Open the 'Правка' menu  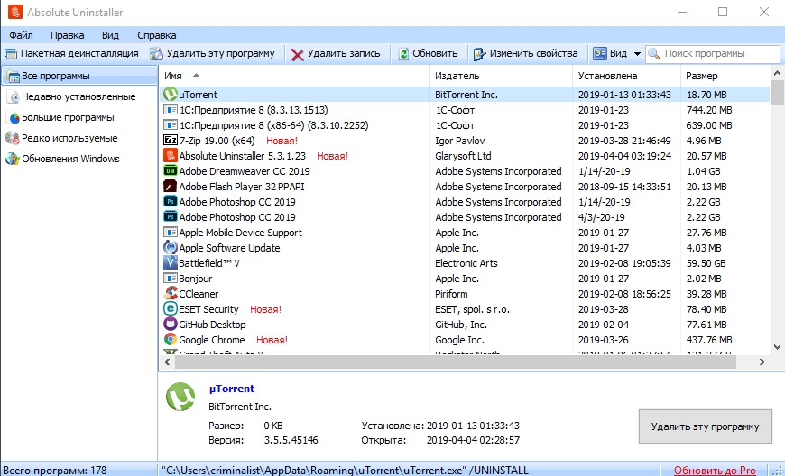pos(67,35)
